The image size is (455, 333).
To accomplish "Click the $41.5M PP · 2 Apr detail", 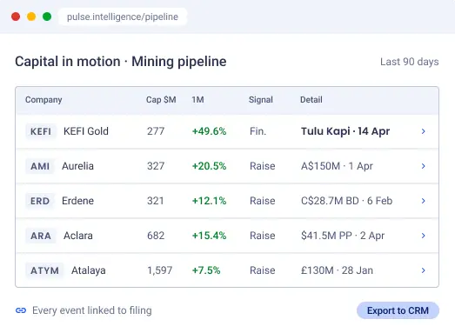I will coord(343,236).
